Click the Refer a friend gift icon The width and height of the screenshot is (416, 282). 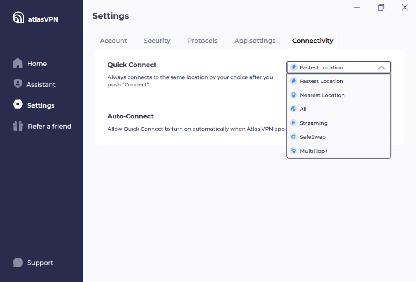pos(18,126)
